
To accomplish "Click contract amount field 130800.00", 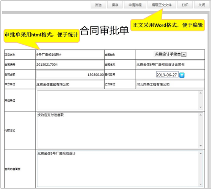I will click(x=70, y=74).
